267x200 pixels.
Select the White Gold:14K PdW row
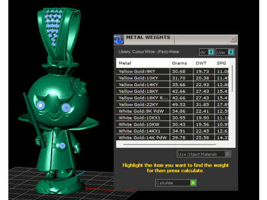pyautogui.click(x=172, y=138)
